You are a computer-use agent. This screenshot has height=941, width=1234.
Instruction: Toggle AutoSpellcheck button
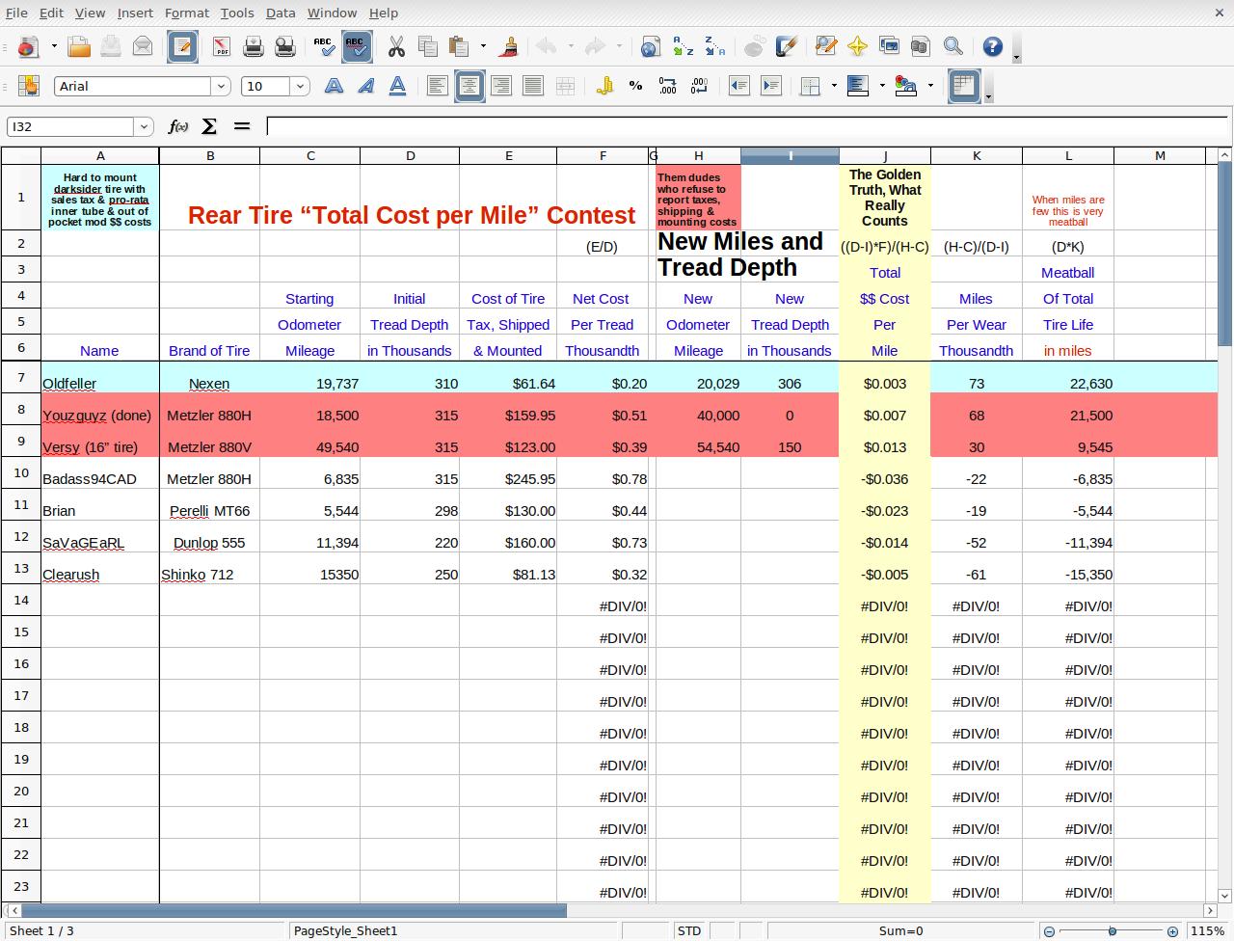click(x=357, y=46)
